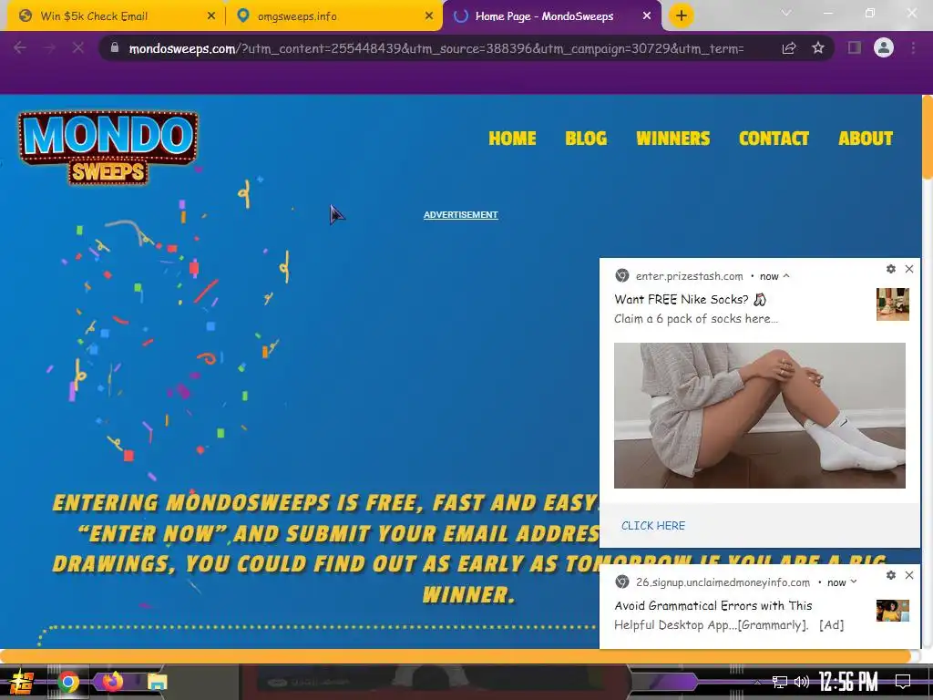The height and width of the screenshot is (700, 933).
Task: Click the Mondo Sweeps logo
Action: (108, 148)
